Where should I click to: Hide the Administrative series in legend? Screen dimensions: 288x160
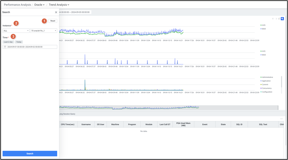click(267, 77)
